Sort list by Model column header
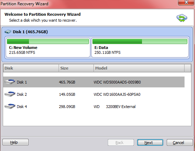This screenshot has width=195, height=151. (139, 68)
